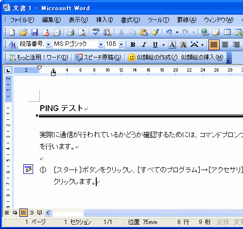Screen dimensions: 243x229
Task: Click the Permission restricted-access icon
Action: coord(46,32)
